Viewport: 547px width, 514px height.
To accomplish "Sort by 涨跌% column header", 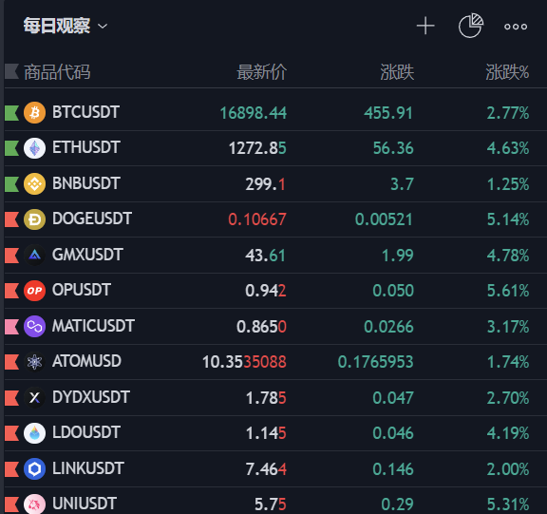I will [x=507, y=72].
